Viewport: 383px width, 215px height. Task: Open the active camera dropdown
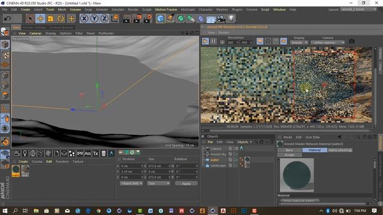pos(328,42)
